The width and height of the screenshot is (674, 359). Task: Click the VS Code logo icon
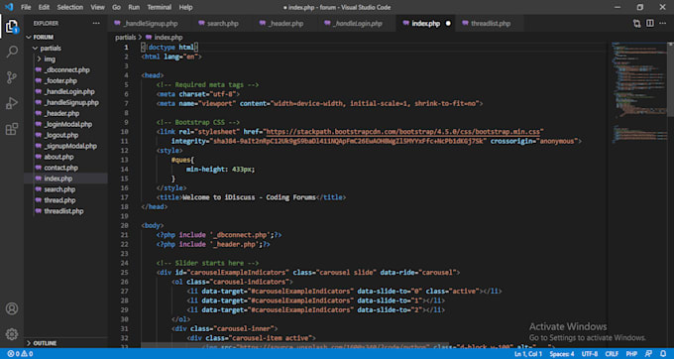(x=9, y=7)
